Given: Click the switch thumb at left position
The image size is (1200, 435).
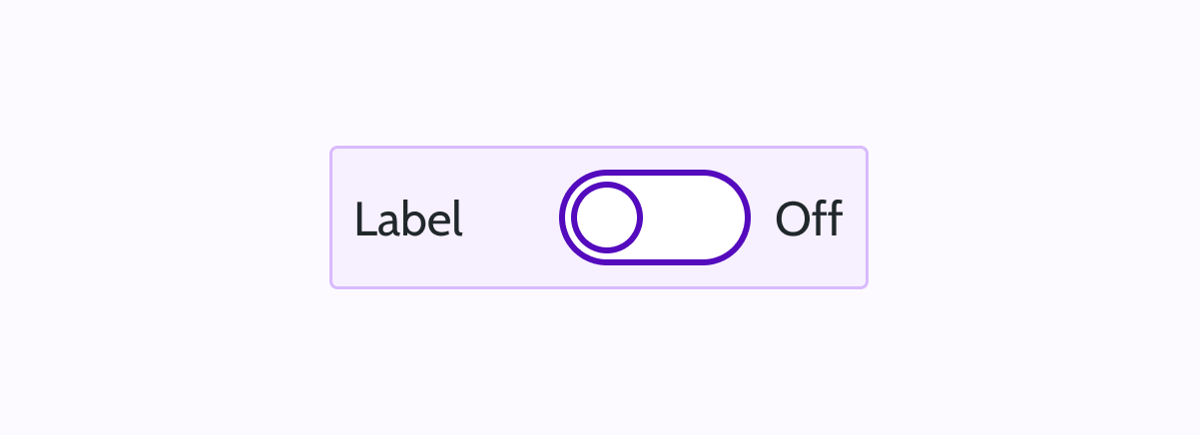Looking at the screenshot, I should point(608,217).
